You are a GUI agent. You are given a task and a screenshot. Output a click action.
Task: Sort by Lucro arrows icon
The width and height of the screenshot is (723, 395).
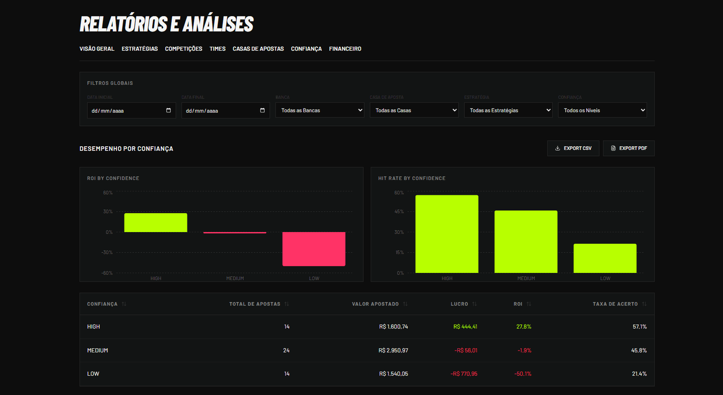[x=475, y=304]
